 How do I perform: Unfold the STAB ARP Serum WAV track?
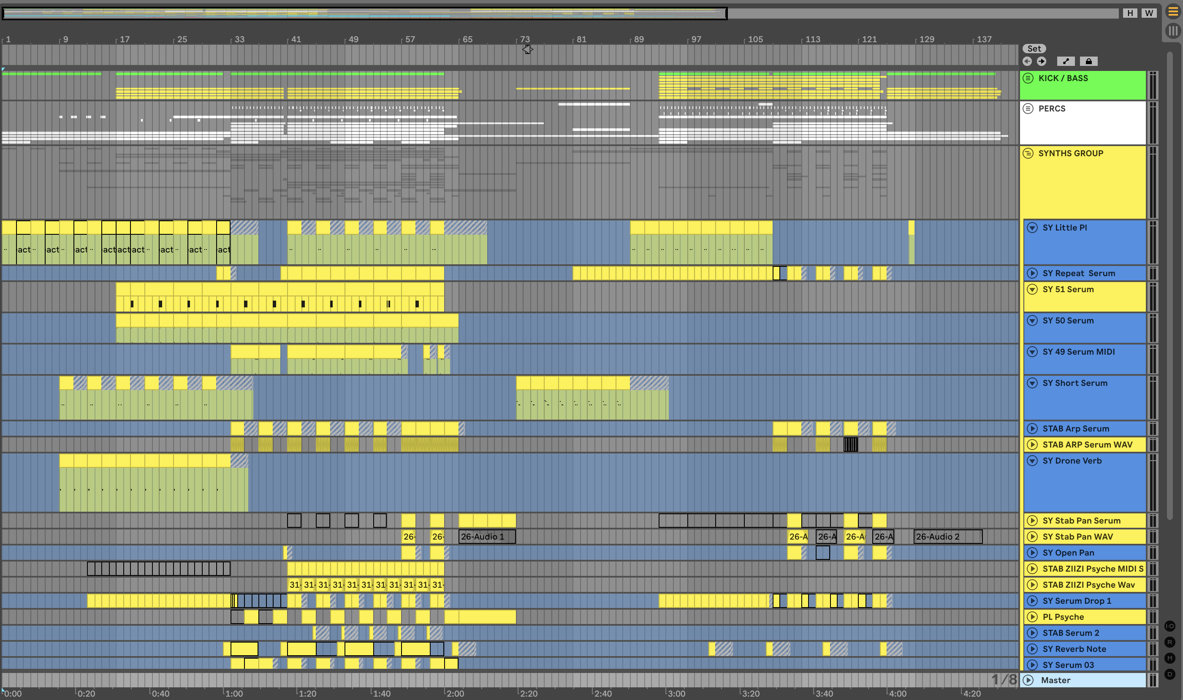click(1033, 445)
